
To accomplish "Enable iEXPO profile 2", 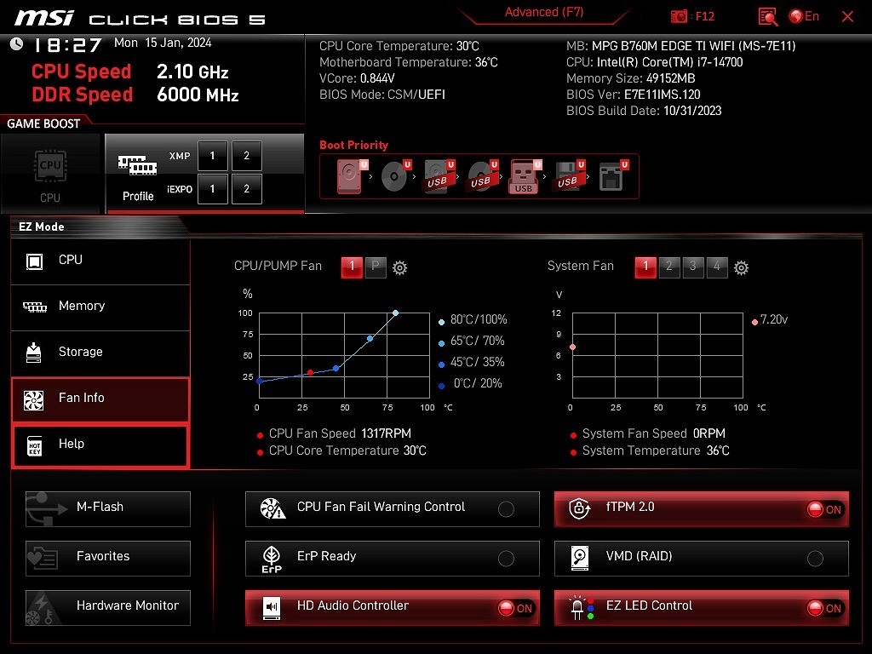I will point(247,189).
